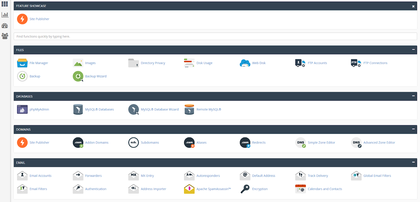Screen dimensions: 420x202
Task: Dismiss the Feature Showcase panel
Action: point(413,6)
